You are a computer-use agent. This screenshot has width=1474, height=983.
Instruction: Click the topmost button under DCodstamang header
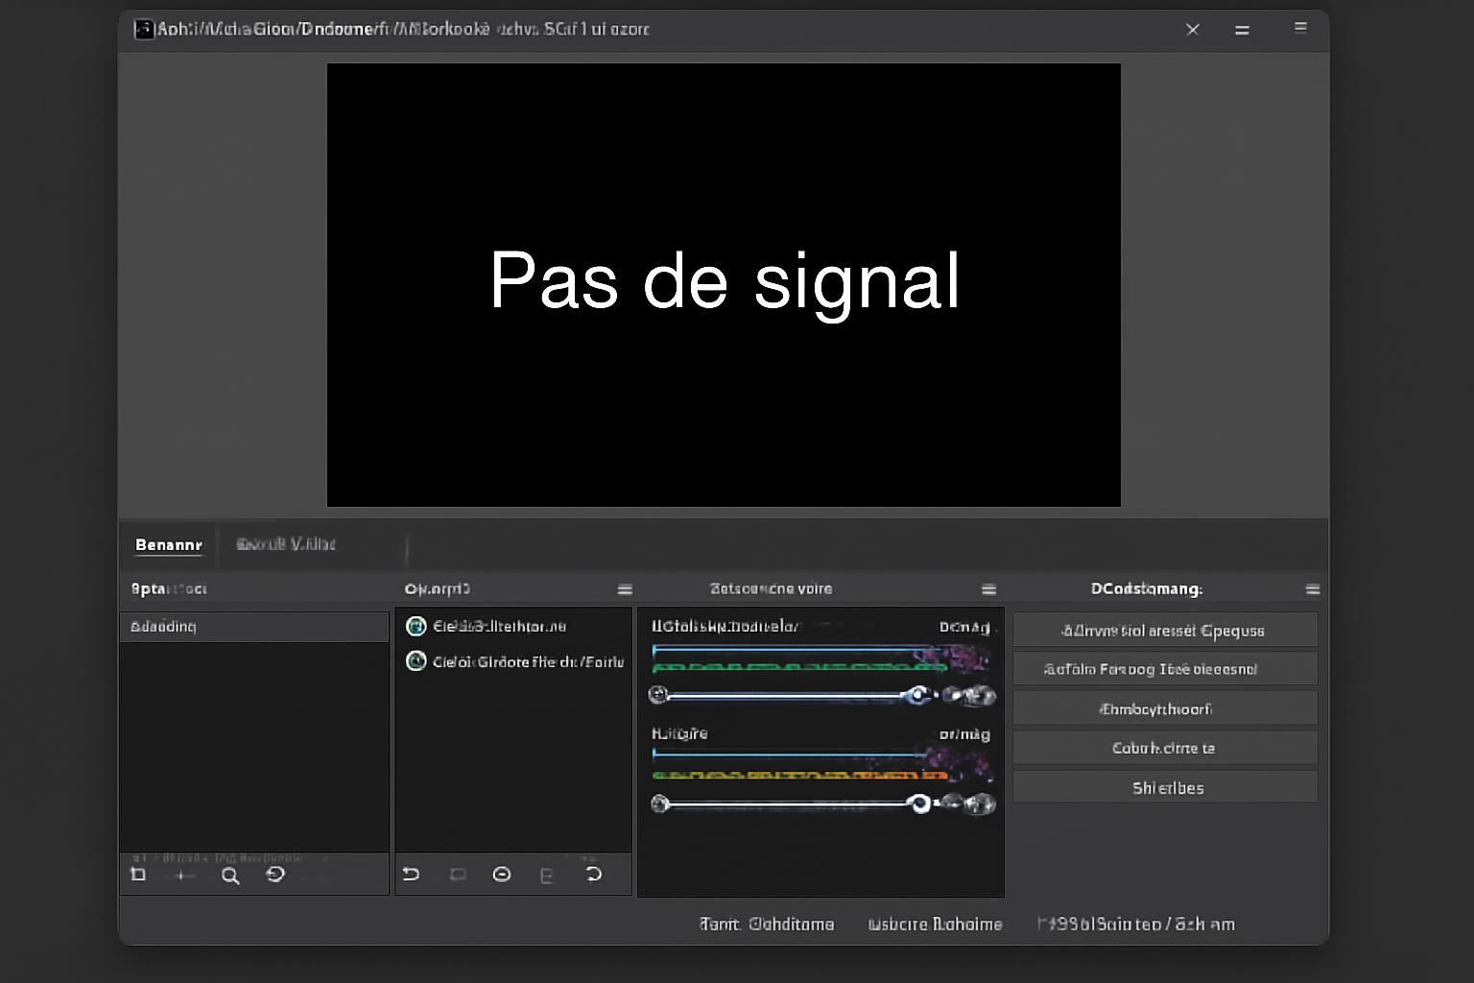(x=1165, y=630)
